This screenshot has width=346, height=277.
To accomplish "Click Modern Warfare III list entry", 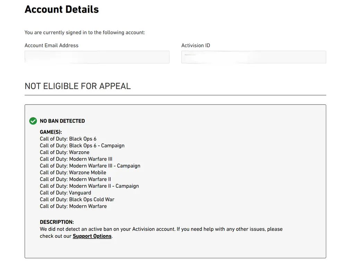I will (x=76, y=159).
